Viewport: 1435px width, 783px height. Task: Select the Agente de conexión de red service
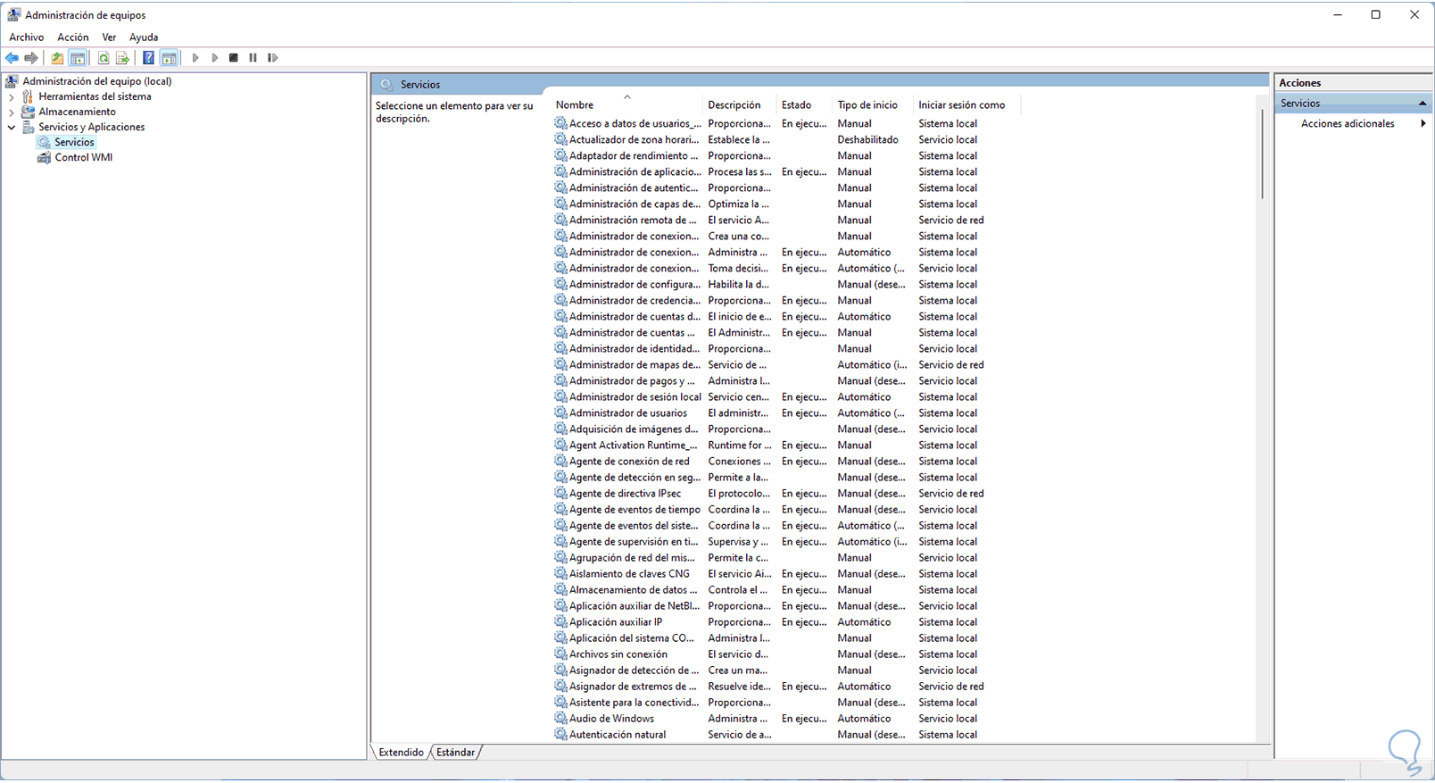coord(629,462)
